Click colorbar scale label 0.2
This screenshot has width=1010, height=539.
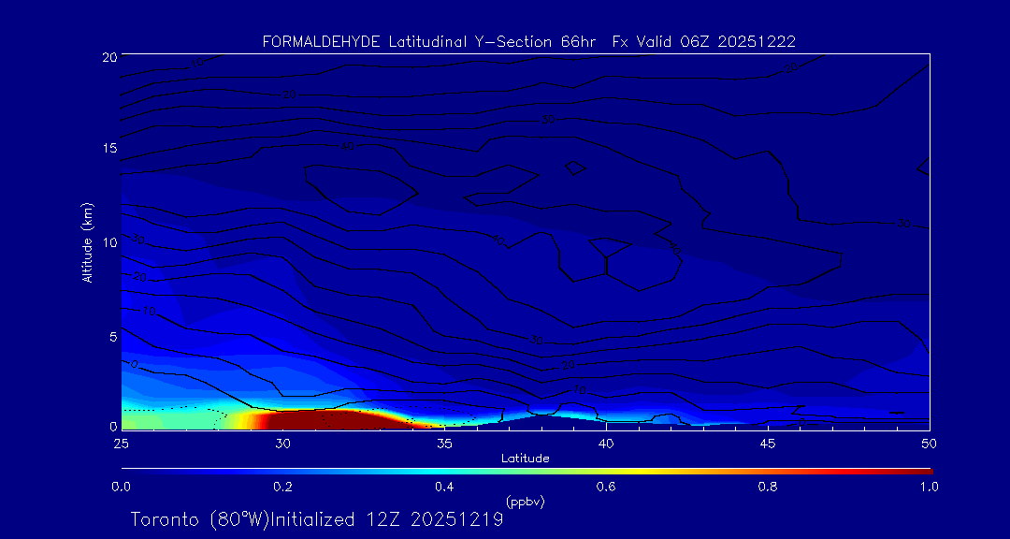point(282,487)
